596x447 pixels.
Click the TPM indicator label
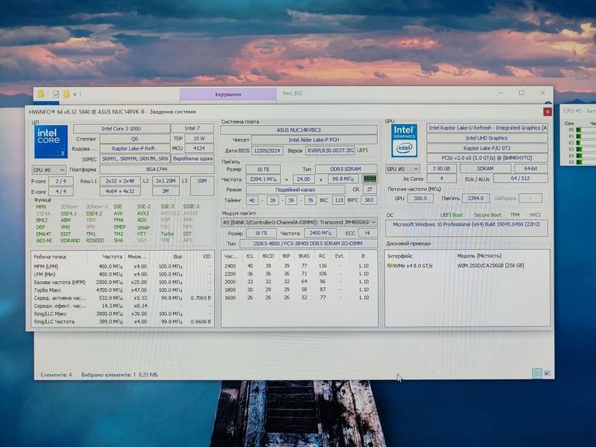pos(515,215)
